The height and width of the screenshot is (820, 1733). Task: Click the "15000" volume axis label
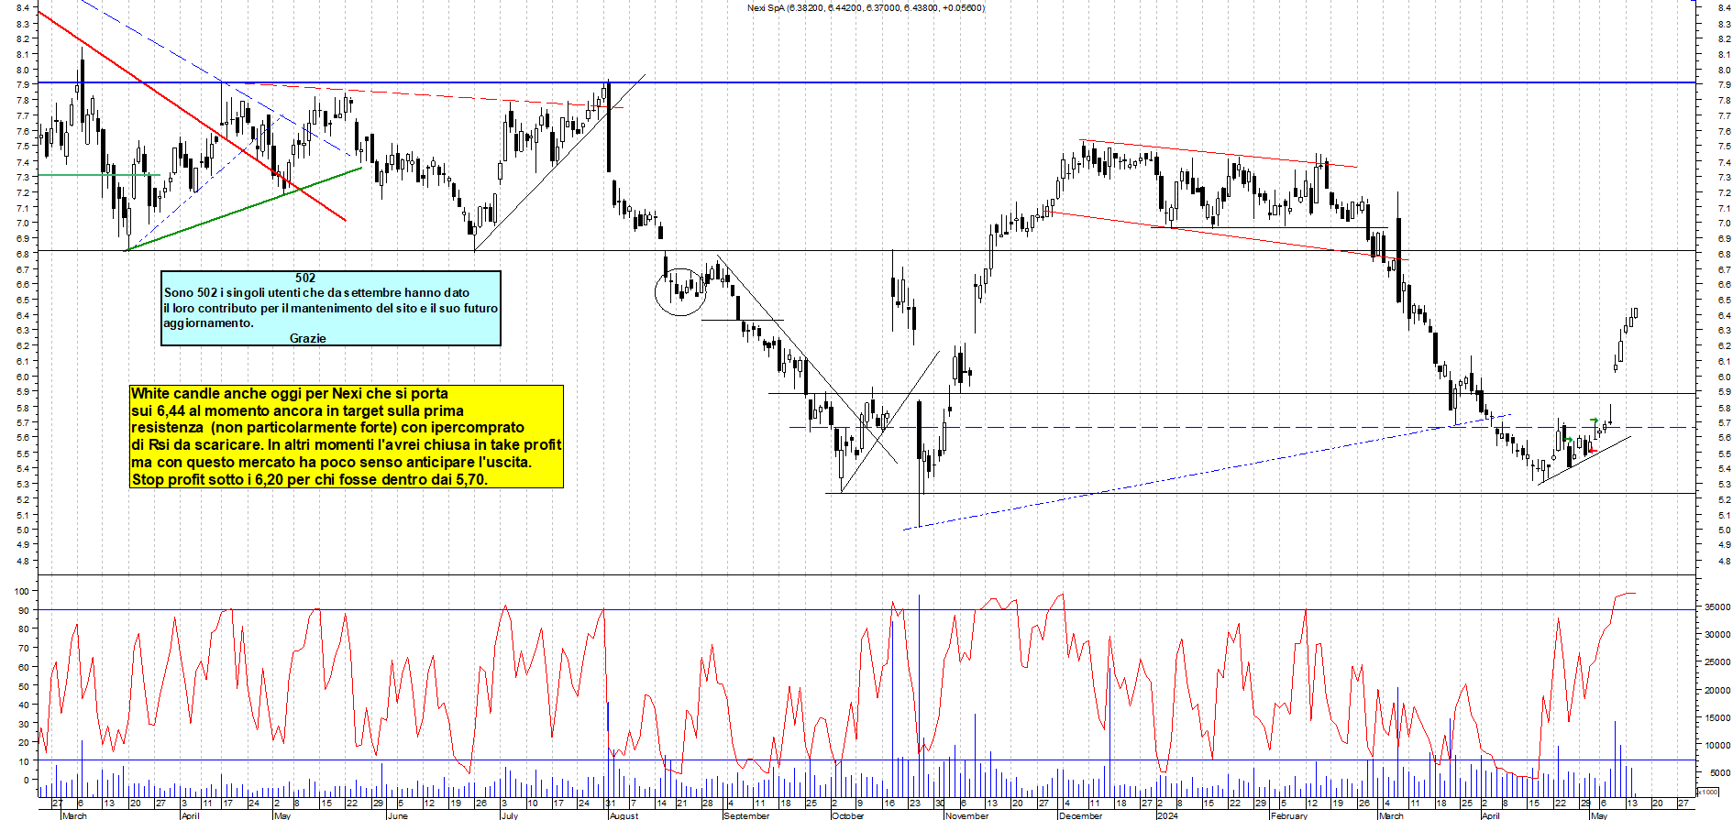click(1717, 717)
